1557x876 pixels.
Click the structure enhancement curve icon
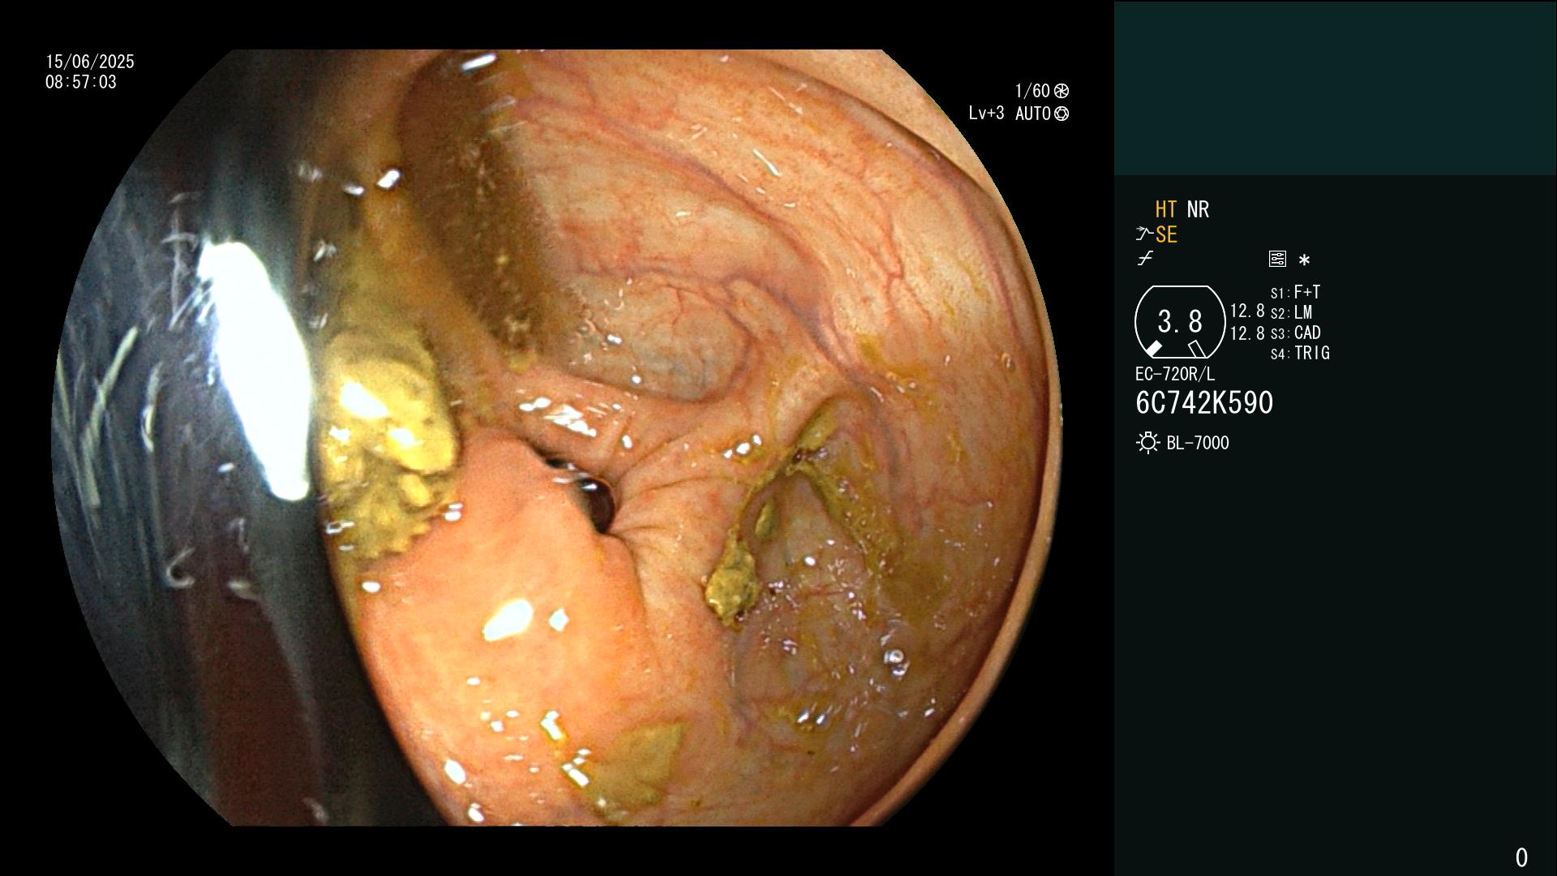point(1144,234)
